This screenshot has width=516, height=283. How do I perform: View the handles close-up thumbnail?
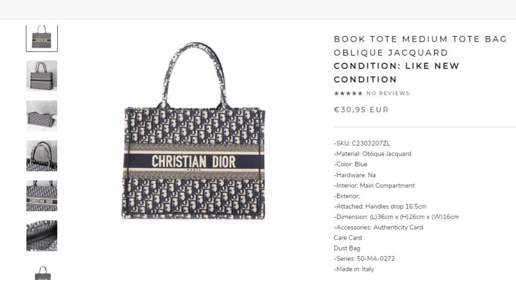[x=42, y=156]
